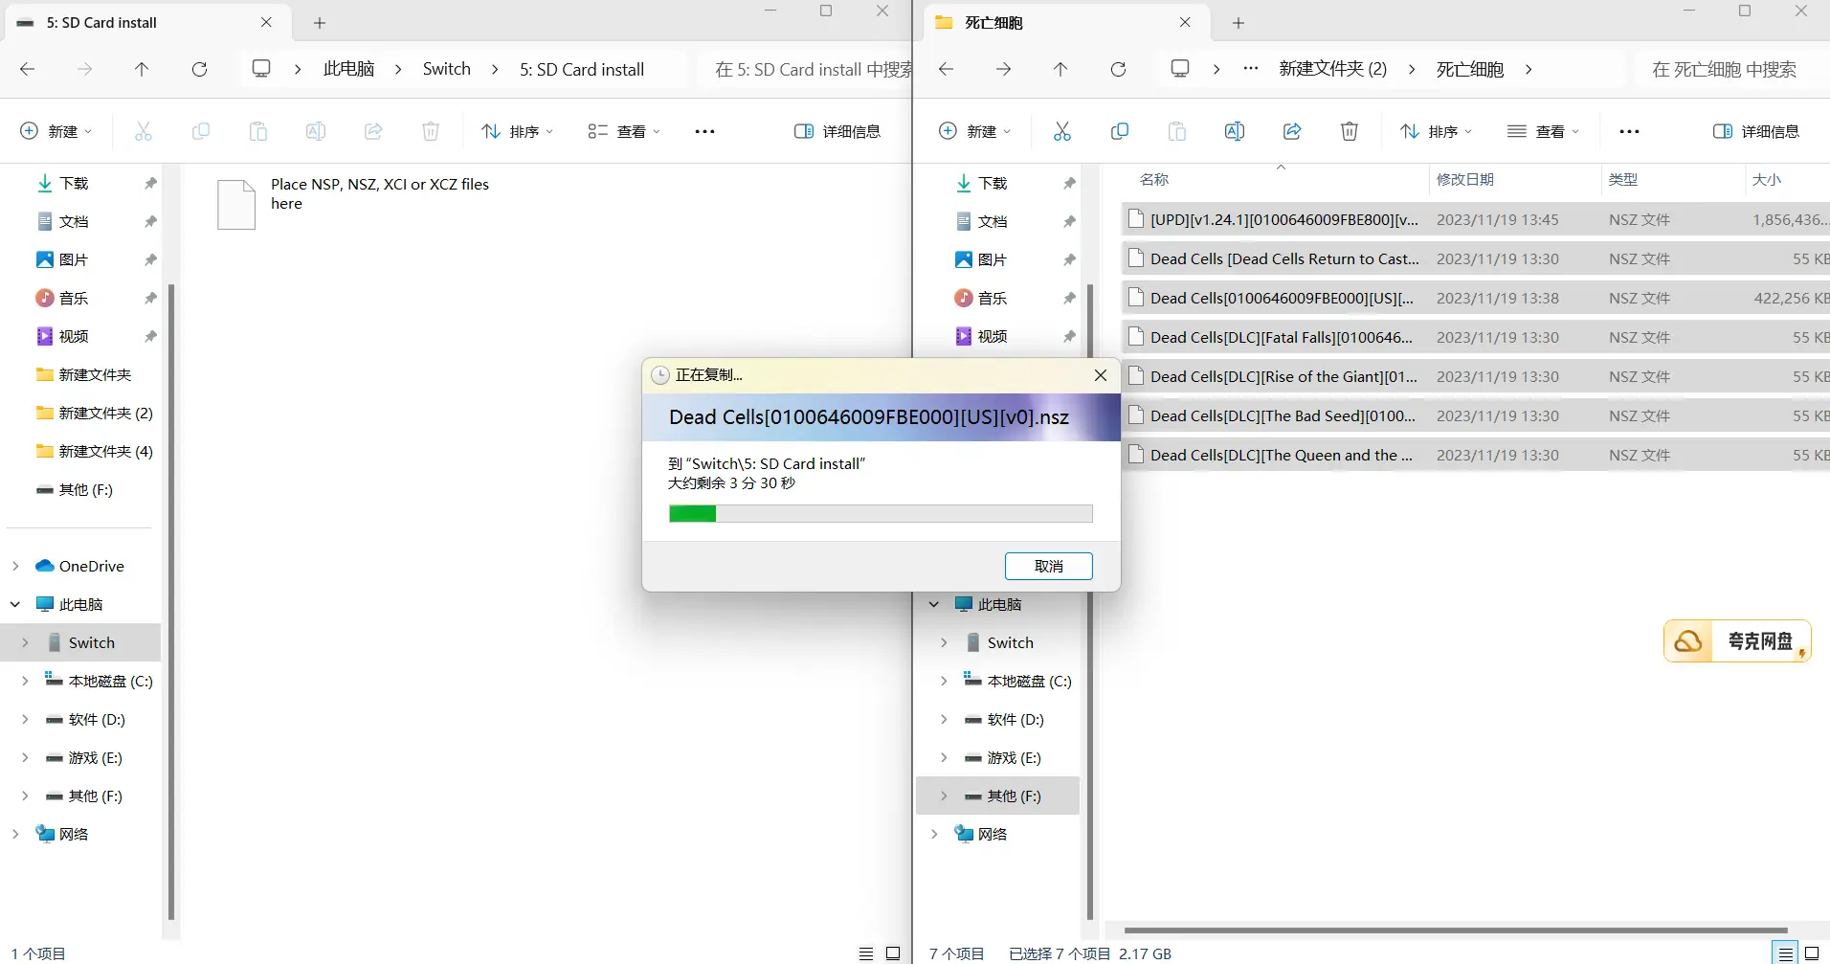Click the copy icon in right window toolbar
The image size is (1830, 964).
(x=1119, y=131)
